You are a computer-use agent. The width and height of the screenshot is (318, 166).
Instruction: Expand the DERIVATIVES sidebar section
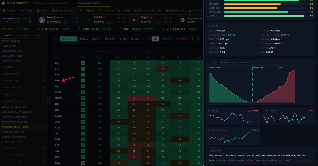(x=24, y=81)
